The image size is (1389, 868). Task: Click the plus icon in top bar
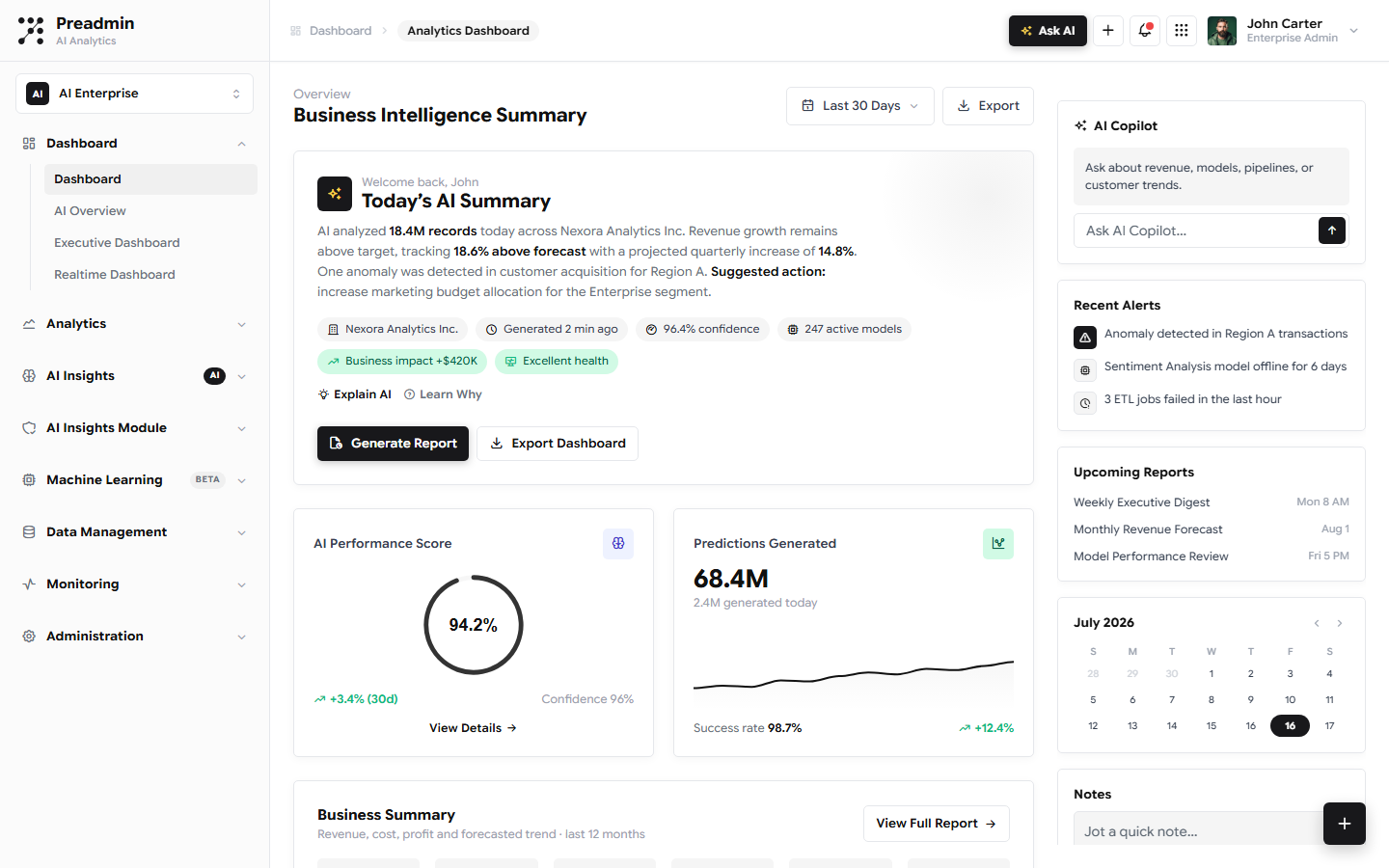(1108, 31)
